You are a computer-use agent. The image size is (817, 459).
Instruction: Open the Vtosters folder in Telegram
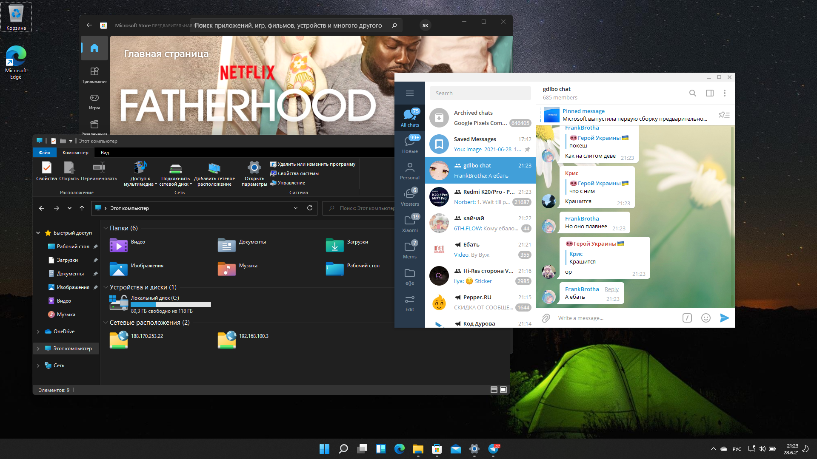[x=410, y=197]
